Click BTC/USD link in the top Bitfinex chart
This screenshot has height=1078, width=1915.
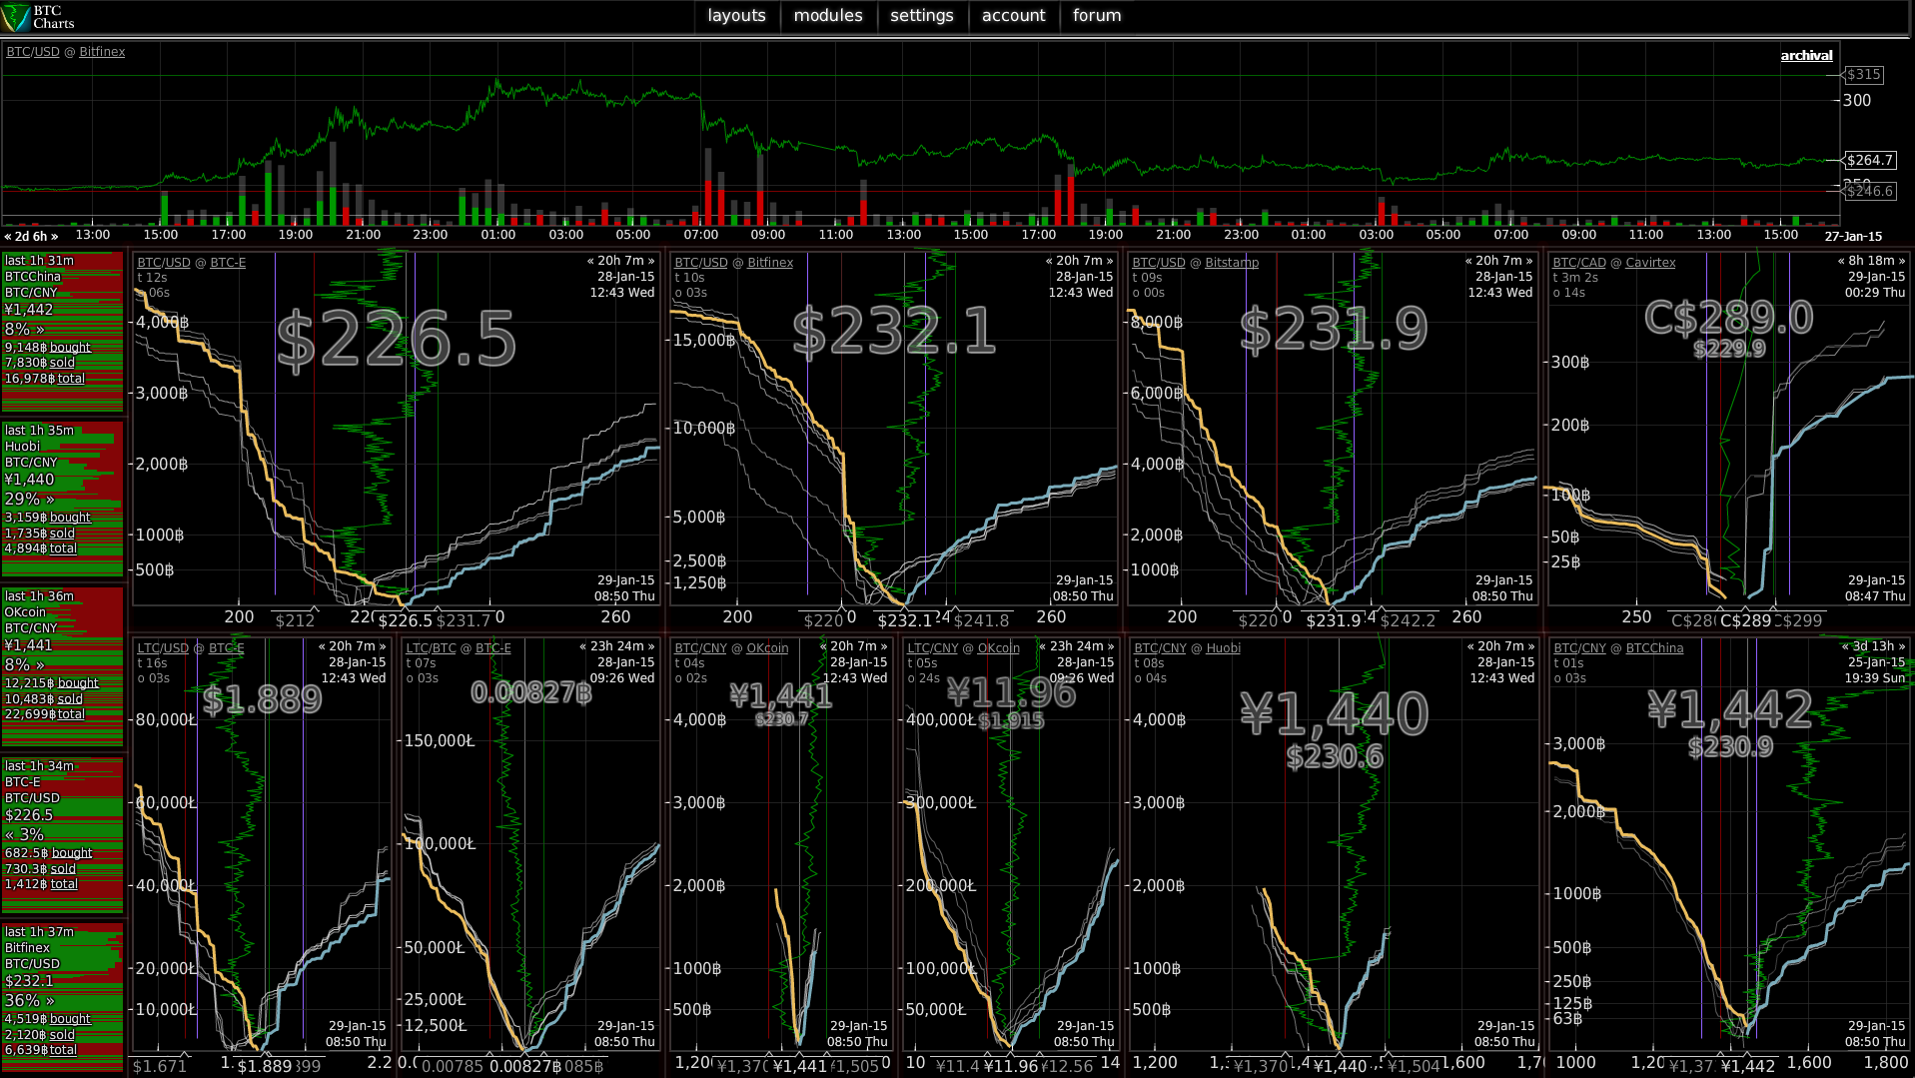(33, 52)
